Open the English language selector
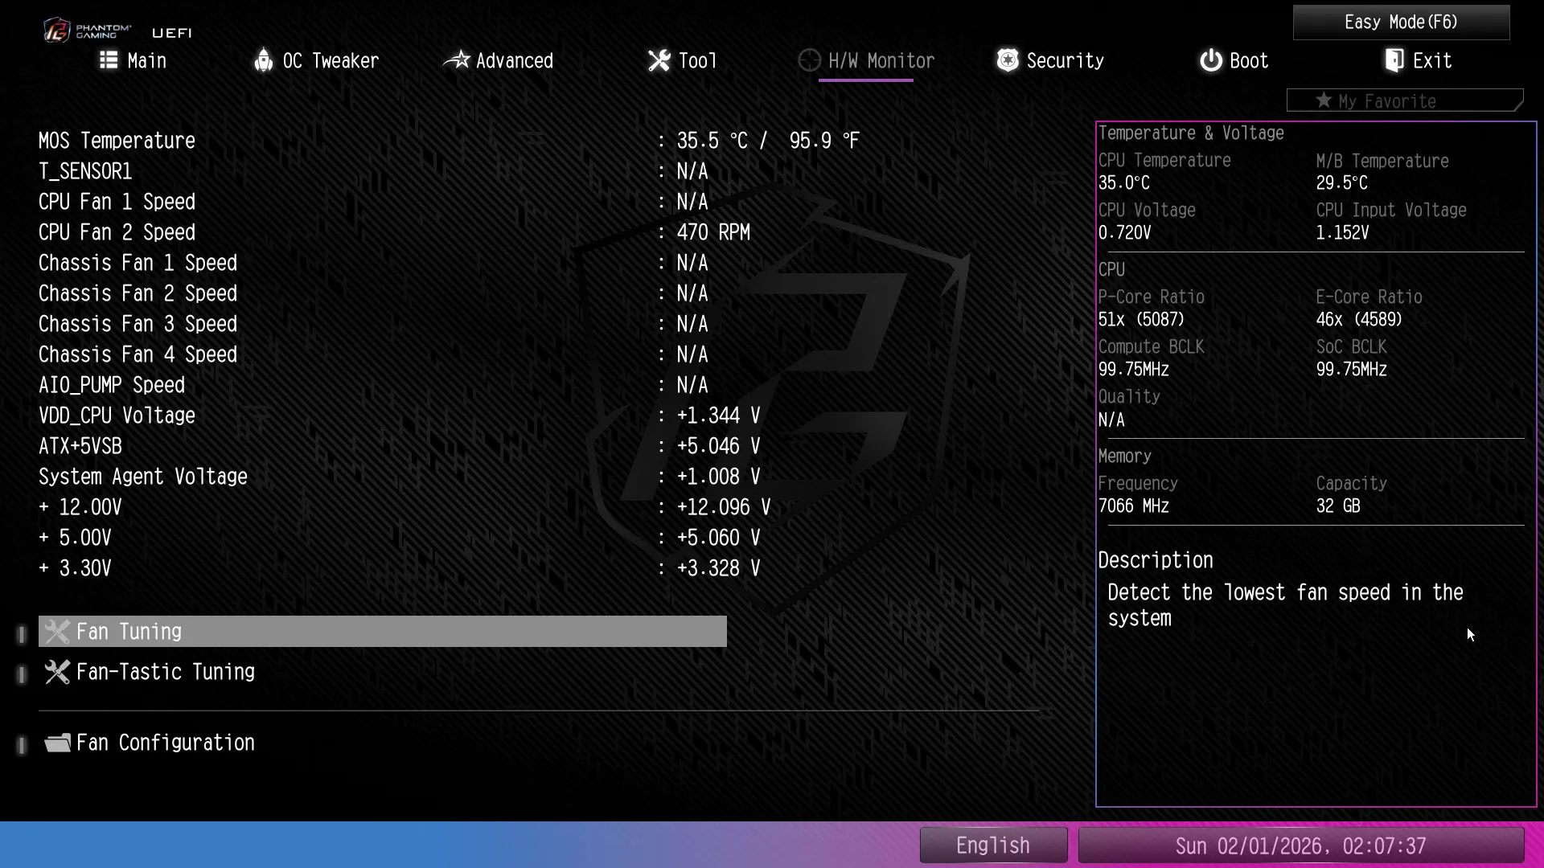The width and height of the screenshot is (1544, 868). [x=993, y=845]
